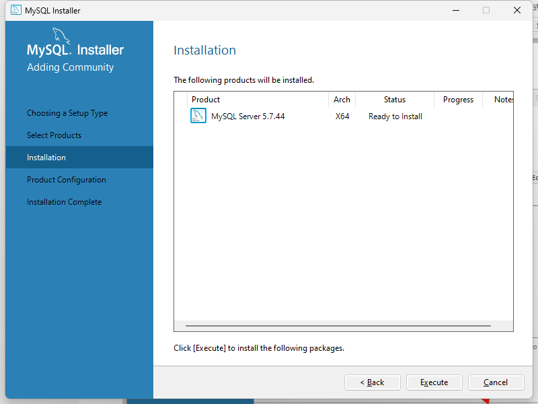
Task: Click 'The following products will be installed.' text
Action: [243, 80]
